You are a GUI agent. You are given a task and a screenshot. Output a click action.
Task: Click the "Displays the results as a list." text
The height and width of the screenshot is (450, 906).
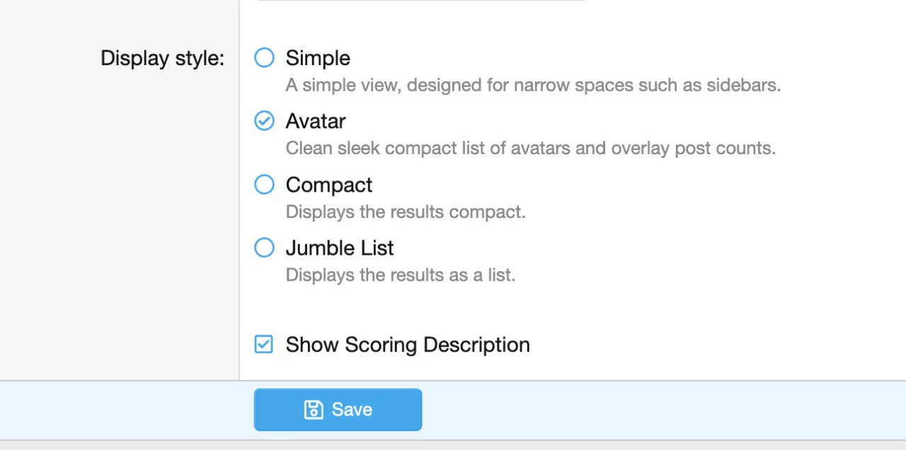pyautogui.click(x=401, y=275)
